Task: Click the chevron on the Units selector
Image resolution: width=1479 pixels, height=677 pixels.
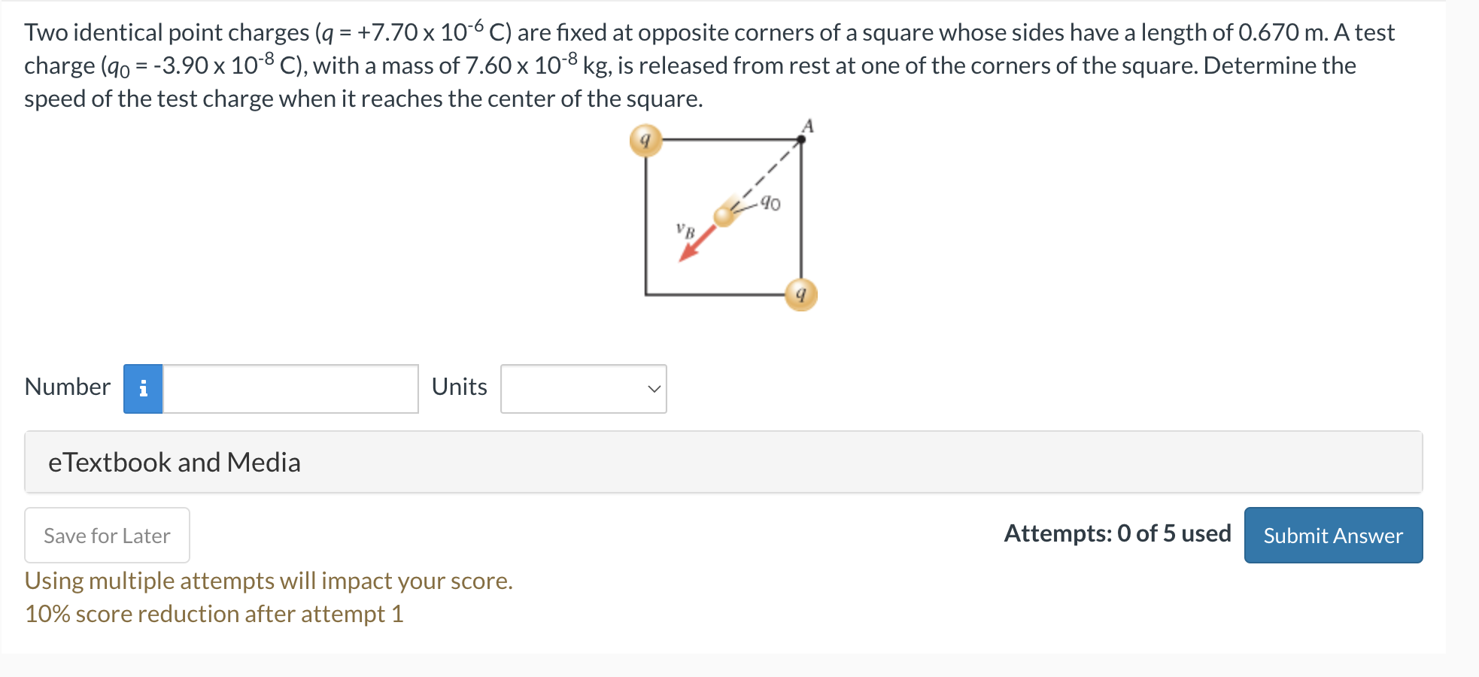Action: pyautogui.click(x=653, y=388)
